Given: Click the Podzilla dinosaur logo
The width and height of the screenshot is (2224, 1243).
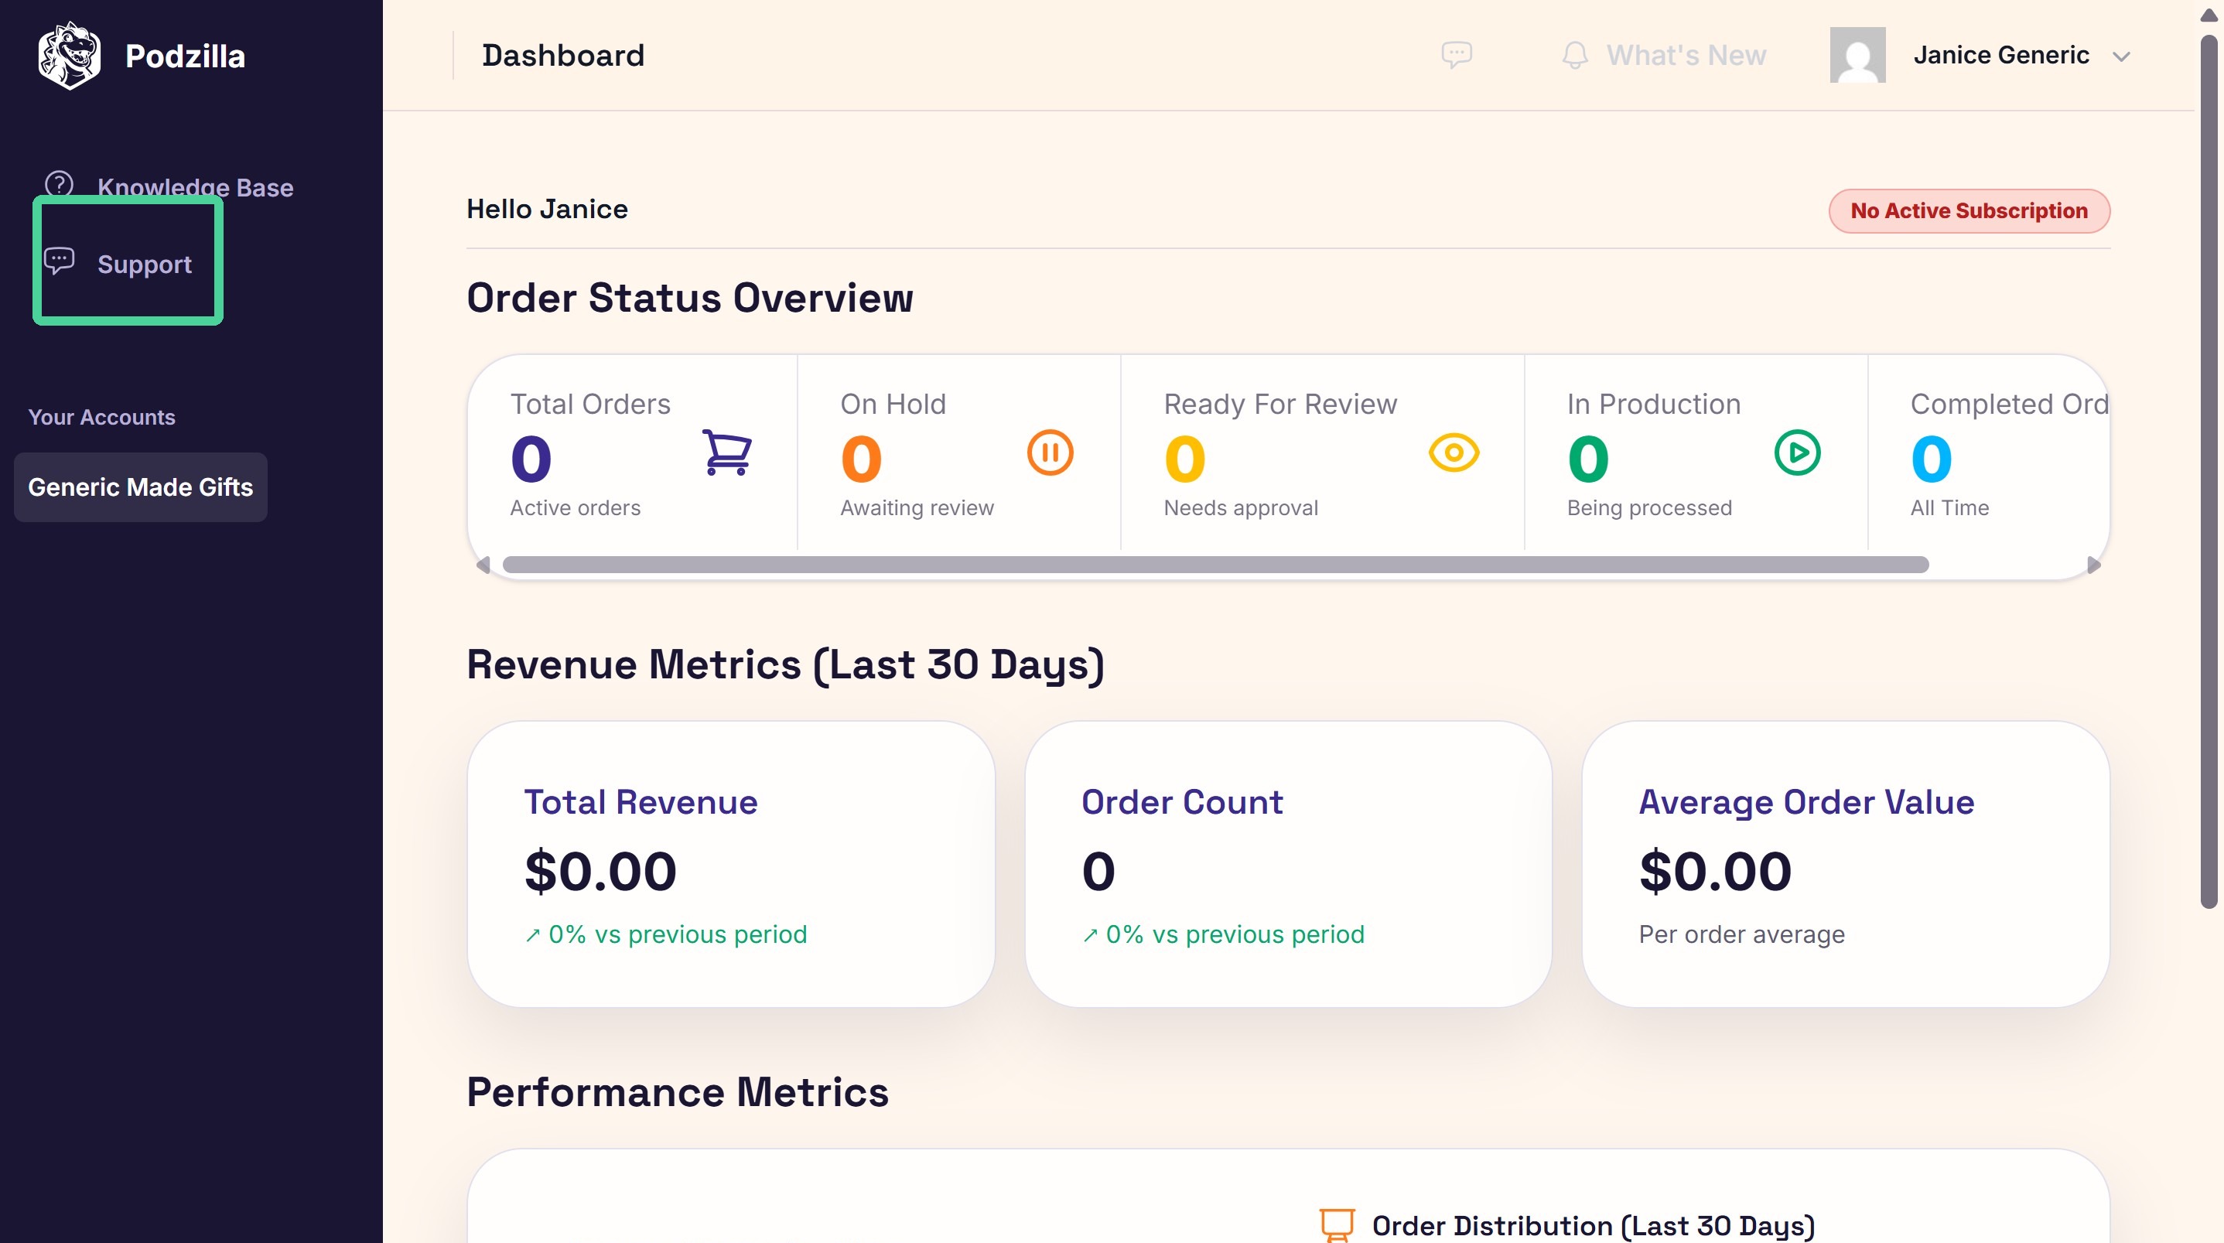Looking at the screenshot, I should [69, 56].
